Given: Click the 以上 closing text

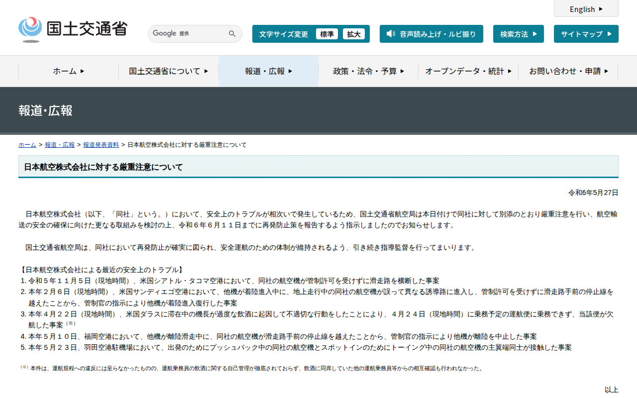Looking at the screenshot, I should click(612, 390).
